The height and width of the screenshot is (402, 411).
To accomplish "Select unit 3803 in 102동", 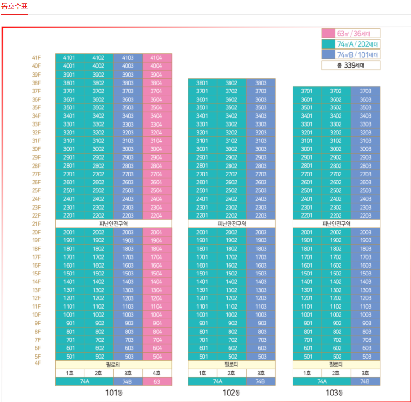I will [261, 83].
